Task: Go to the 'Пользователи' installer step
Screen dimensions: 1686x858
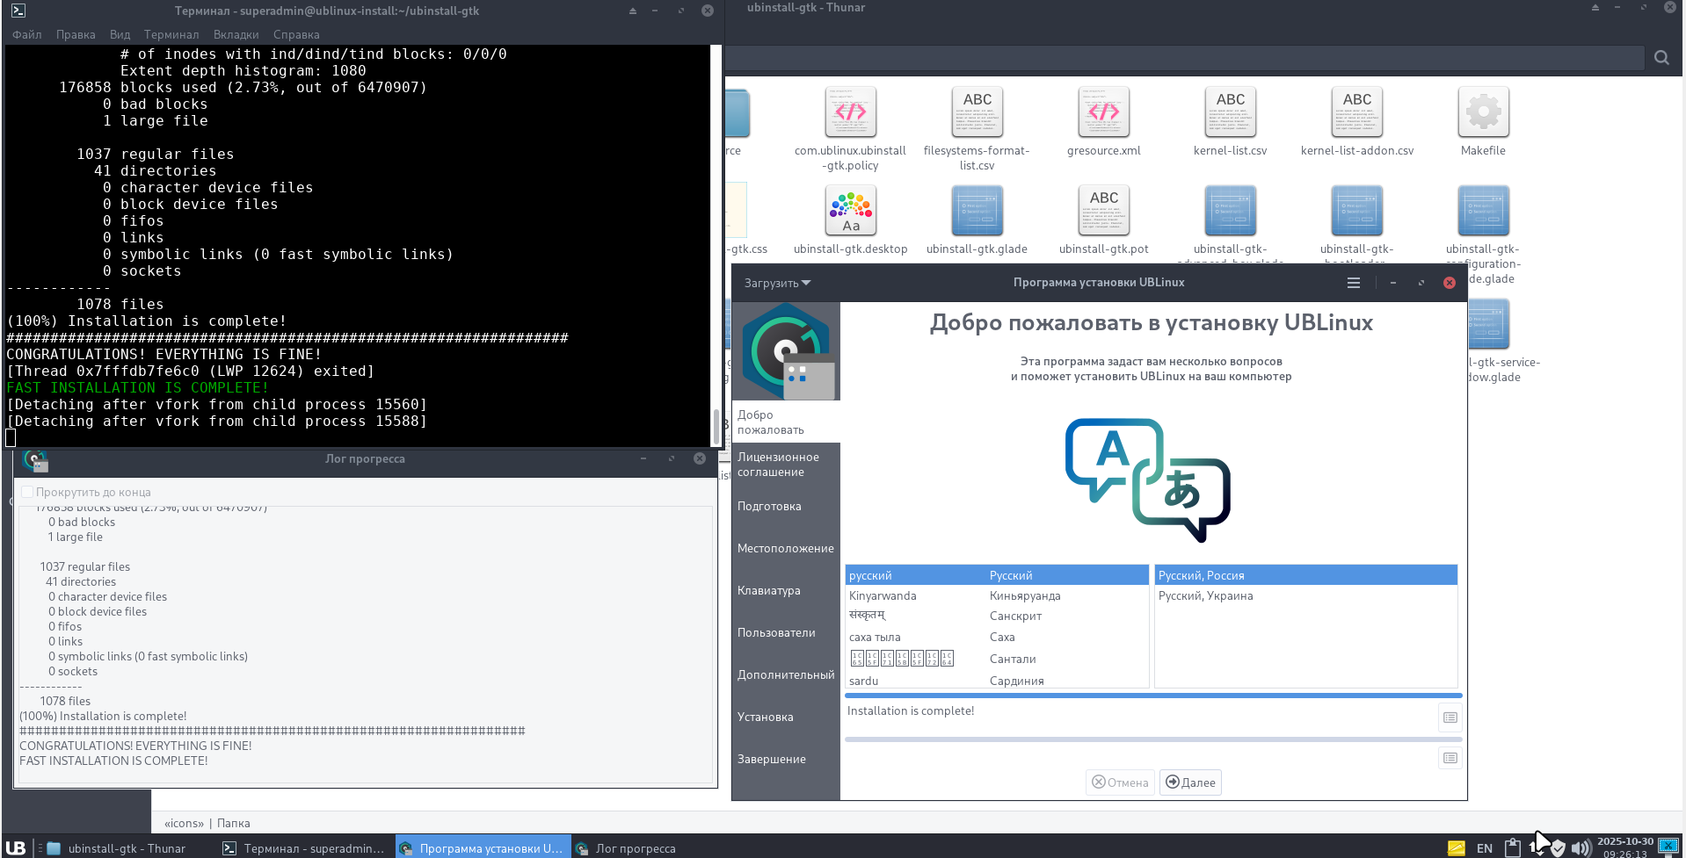Action: (786, 633)
